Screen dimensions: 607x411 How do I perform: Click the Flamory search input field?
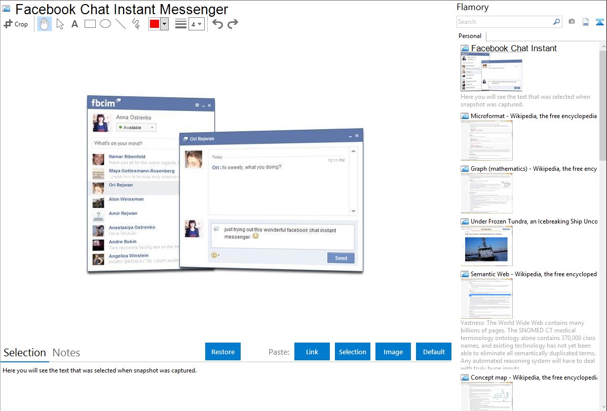[x=504, y=22]
